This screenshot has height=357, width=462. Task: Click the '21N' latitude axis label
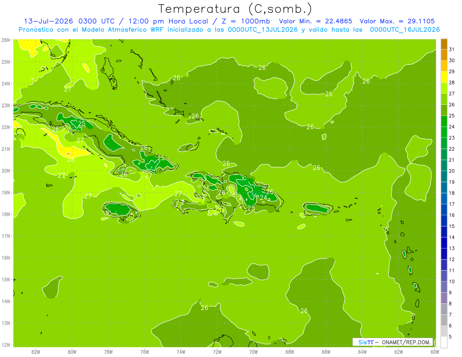pos(6,149)
